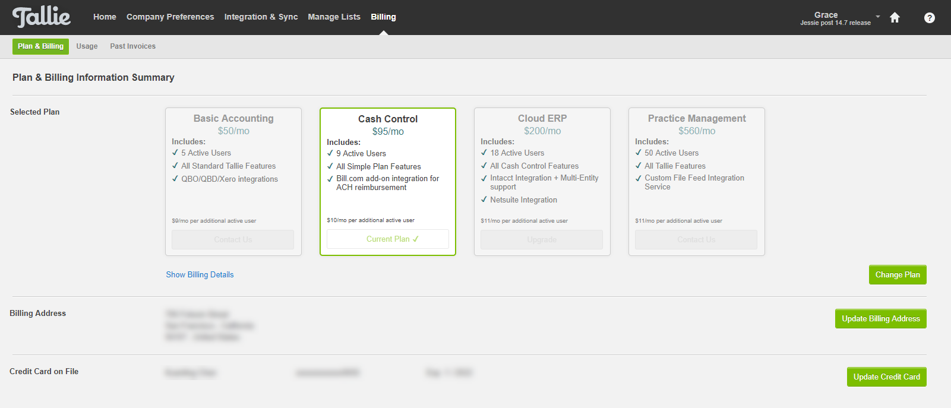This screenshot has height=408, width=951.
Task: Switch to Plan & Billing tab
Action: (x=40, y=46)
